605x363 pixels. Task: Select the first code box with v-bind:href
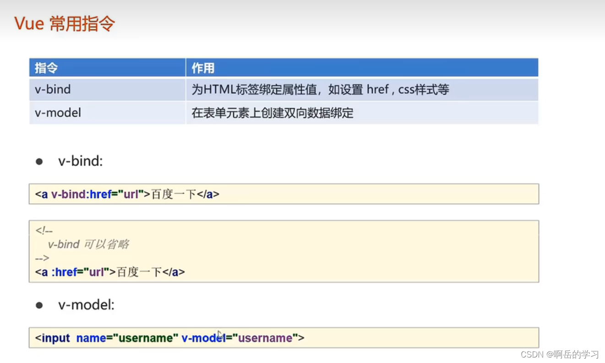coord(284,194)
